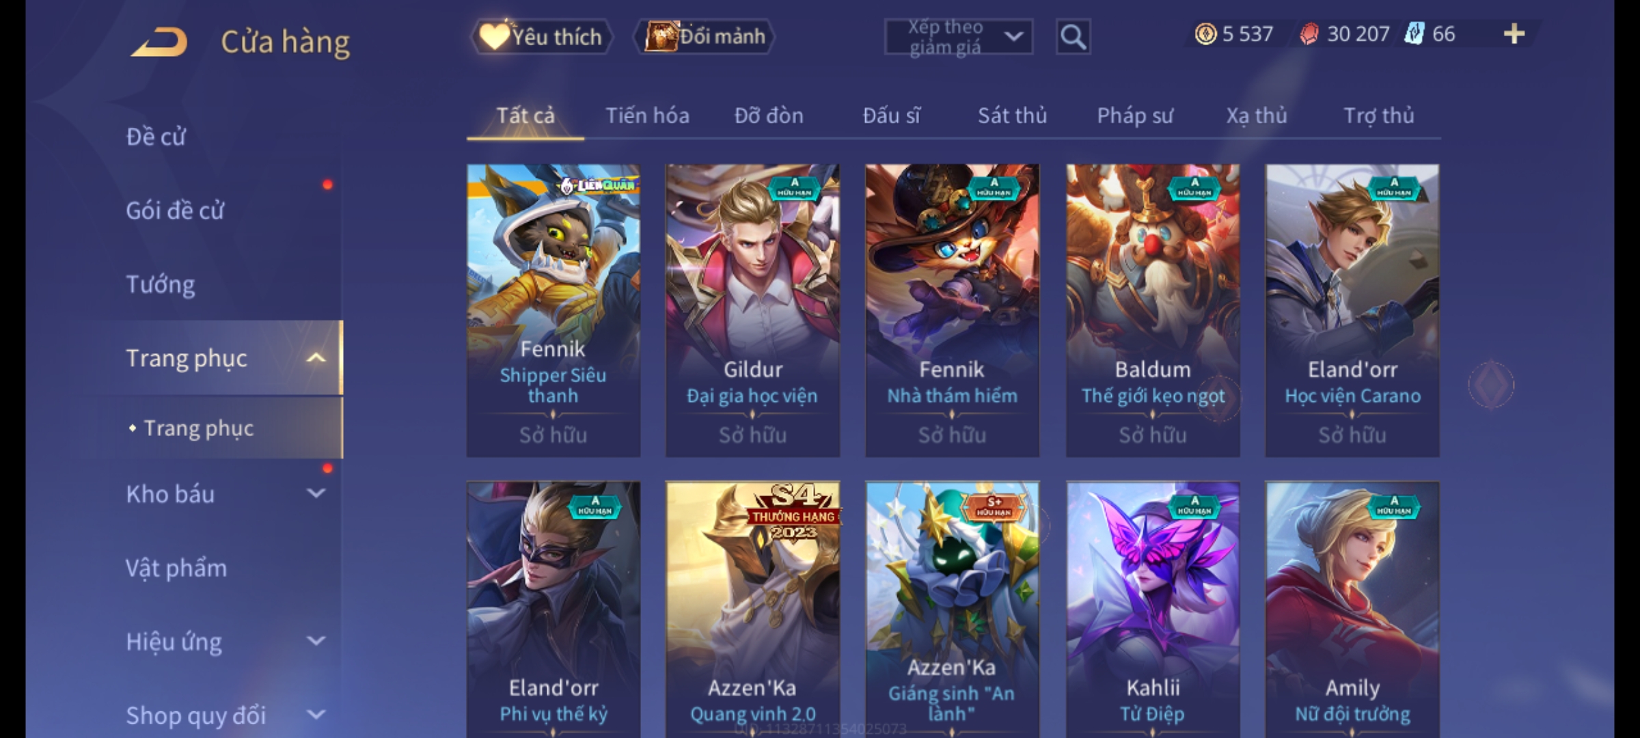Image resolution: width=1640 pixels, height=738 pixels.
Task: Select Baldum Thế giới kẹo ngọt skin card
Action: [1153, 310]
